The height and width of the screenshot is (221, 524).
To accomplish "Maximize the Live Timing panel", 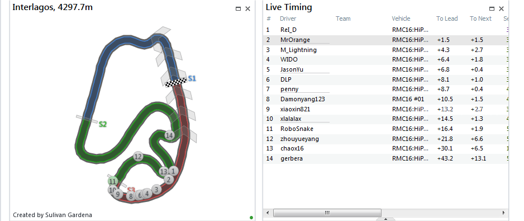I will coord(492,9).
